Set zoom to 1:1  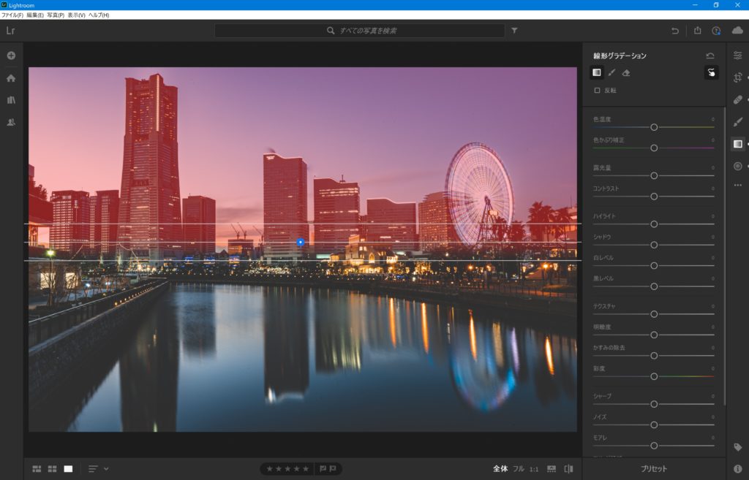pyautogui.click(x=534, y=470)
